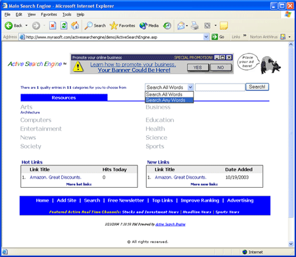Click page vertical scrollbar down arrow
This screenshot has width=296, height=257.
291,244
